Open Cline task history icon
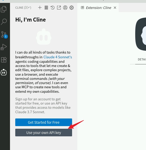Image resolution: width=146 pixels, height=150 pixels. point(53,8)
